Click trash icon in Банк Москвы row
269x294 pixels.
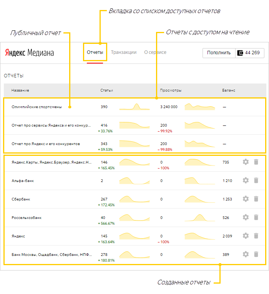click(x=256, y=254)
